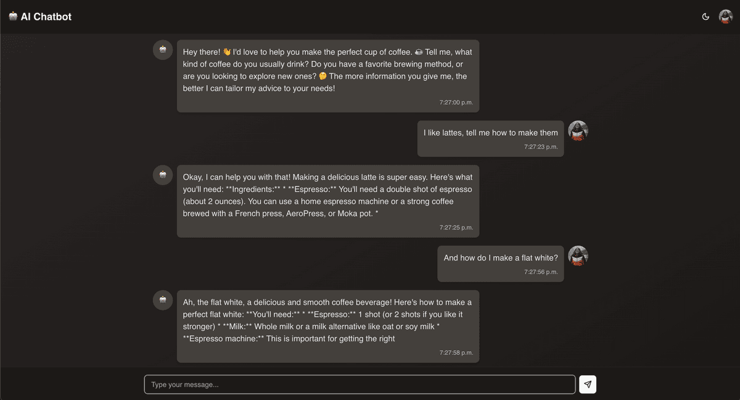
Task: Click inside the Type your message field
Action: [x=359, y=384]
